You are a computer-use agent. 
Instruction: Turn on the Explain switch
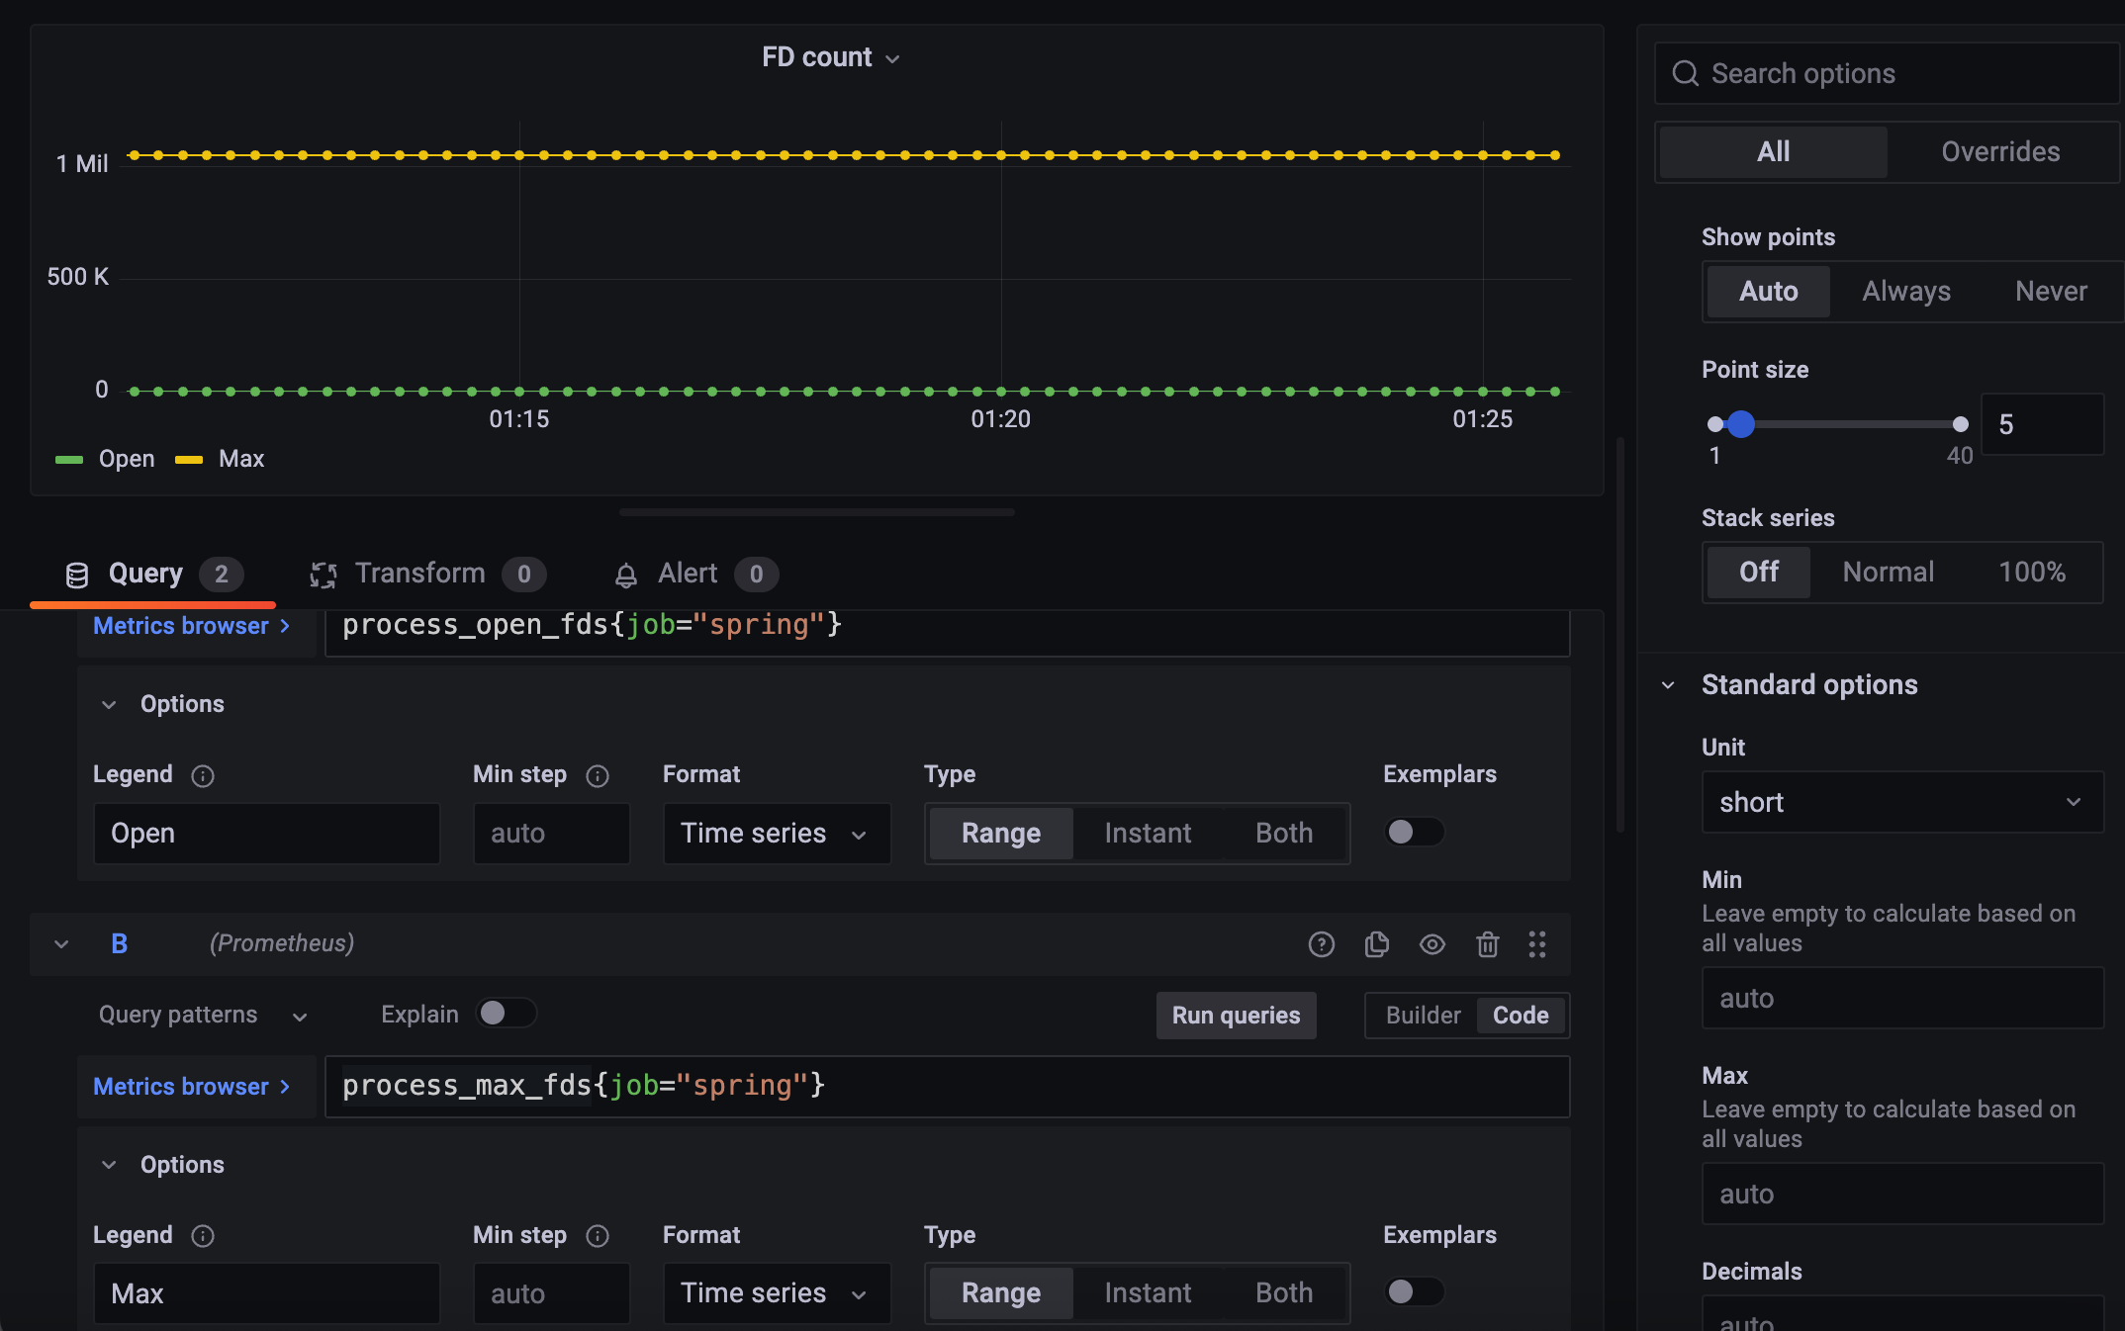506,1014
